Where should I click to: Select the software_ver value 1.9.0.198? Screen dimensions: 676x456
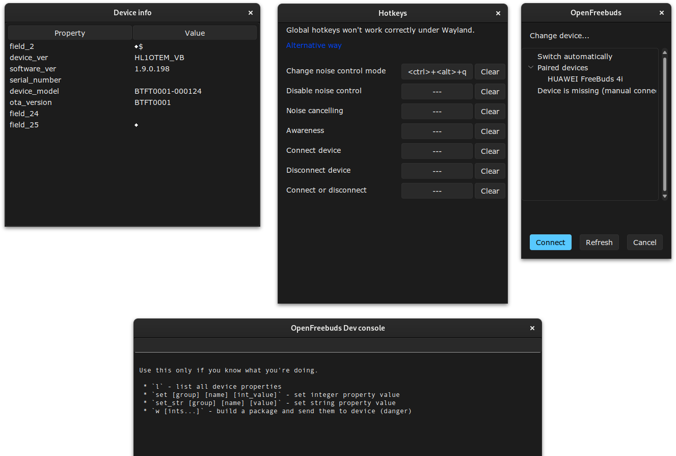[x=152, y=69]
